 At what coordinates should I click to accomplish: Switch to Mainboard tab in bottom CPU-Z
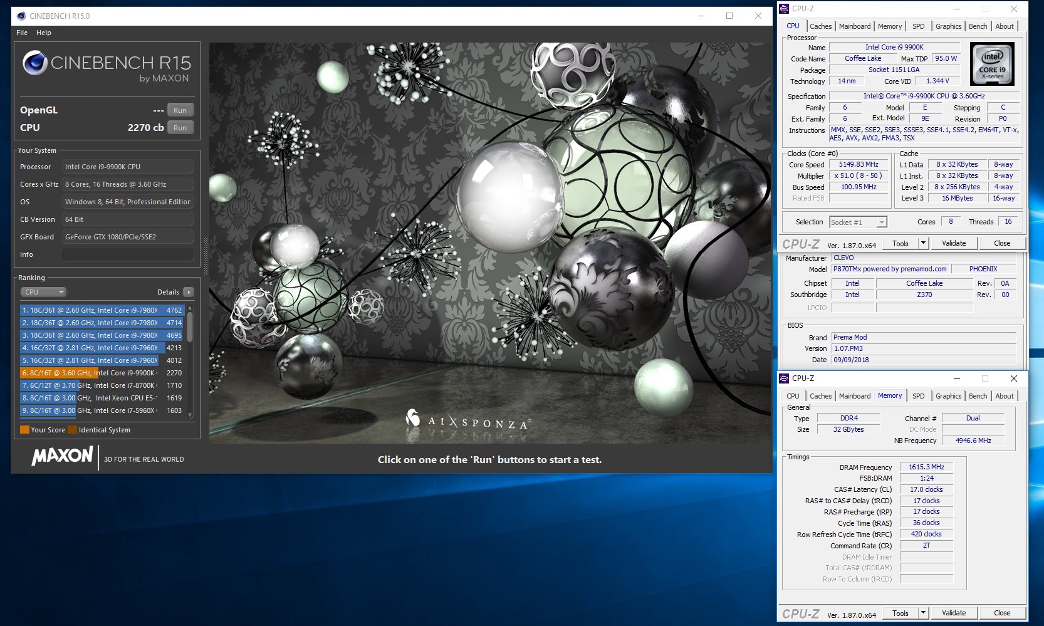tap(855, 396)
